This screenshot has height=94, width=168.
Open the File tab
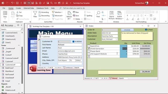coord(4,8)
